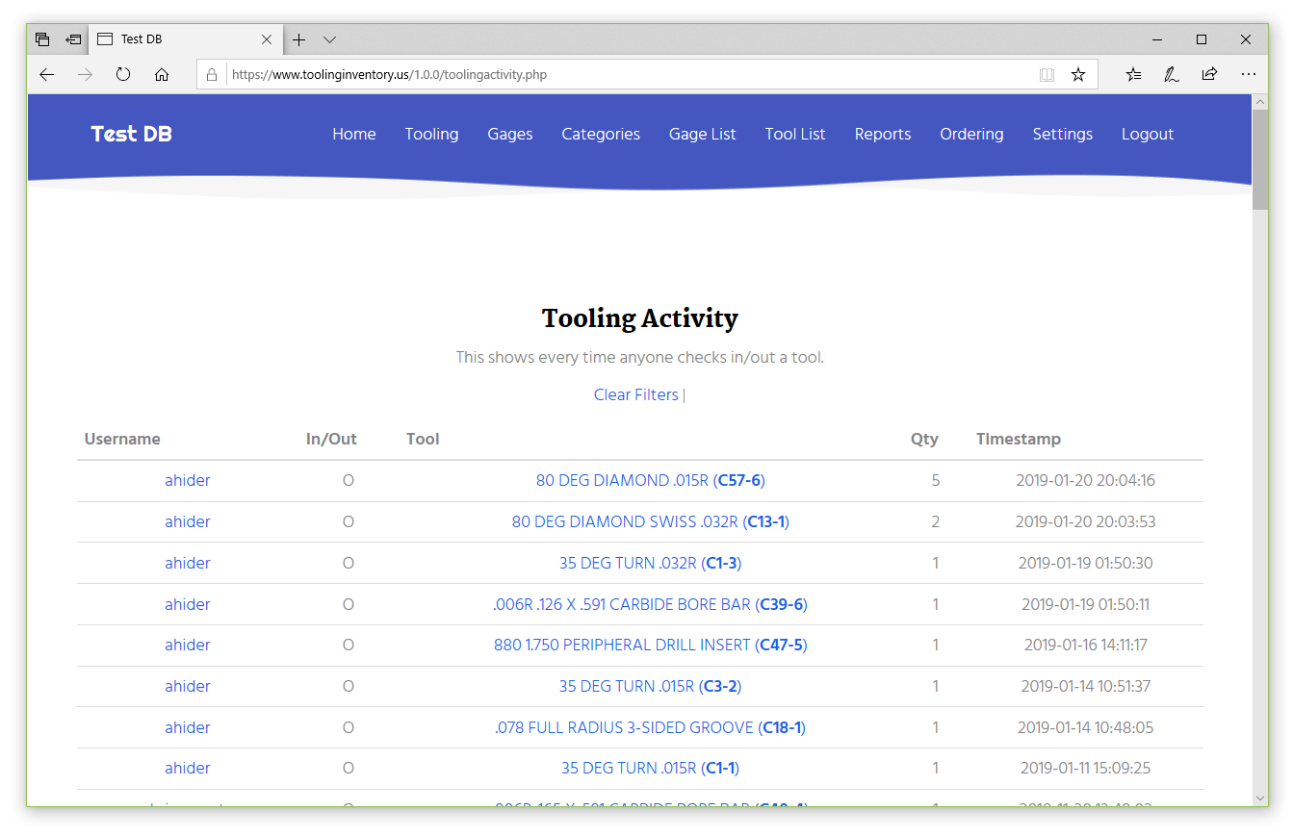
Task: Open the browser settings ellipsis menu
Action: point(1248,74)
